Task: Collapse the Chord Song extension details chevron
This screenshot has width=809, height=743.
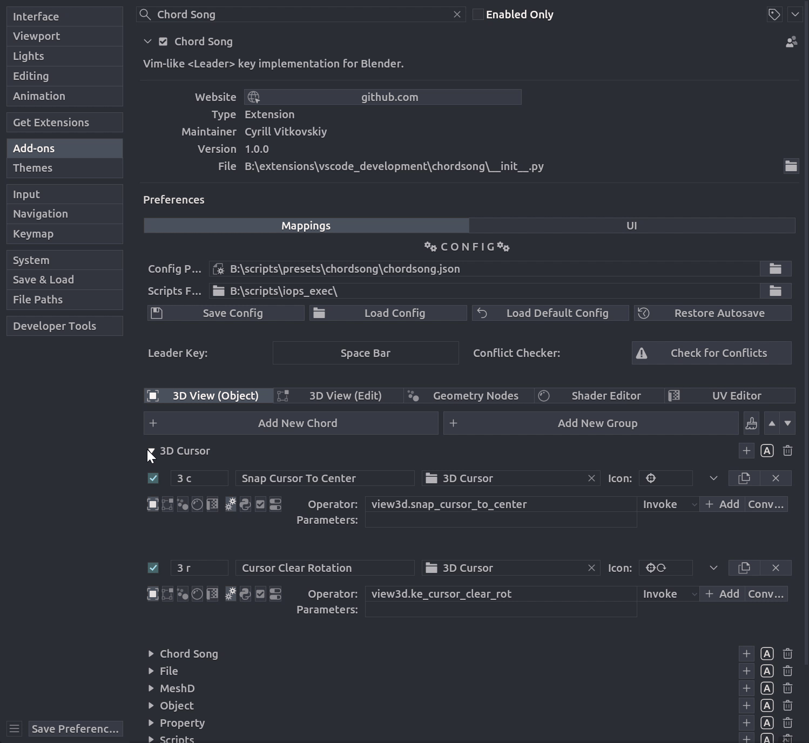Action: (x=147, y=41)
